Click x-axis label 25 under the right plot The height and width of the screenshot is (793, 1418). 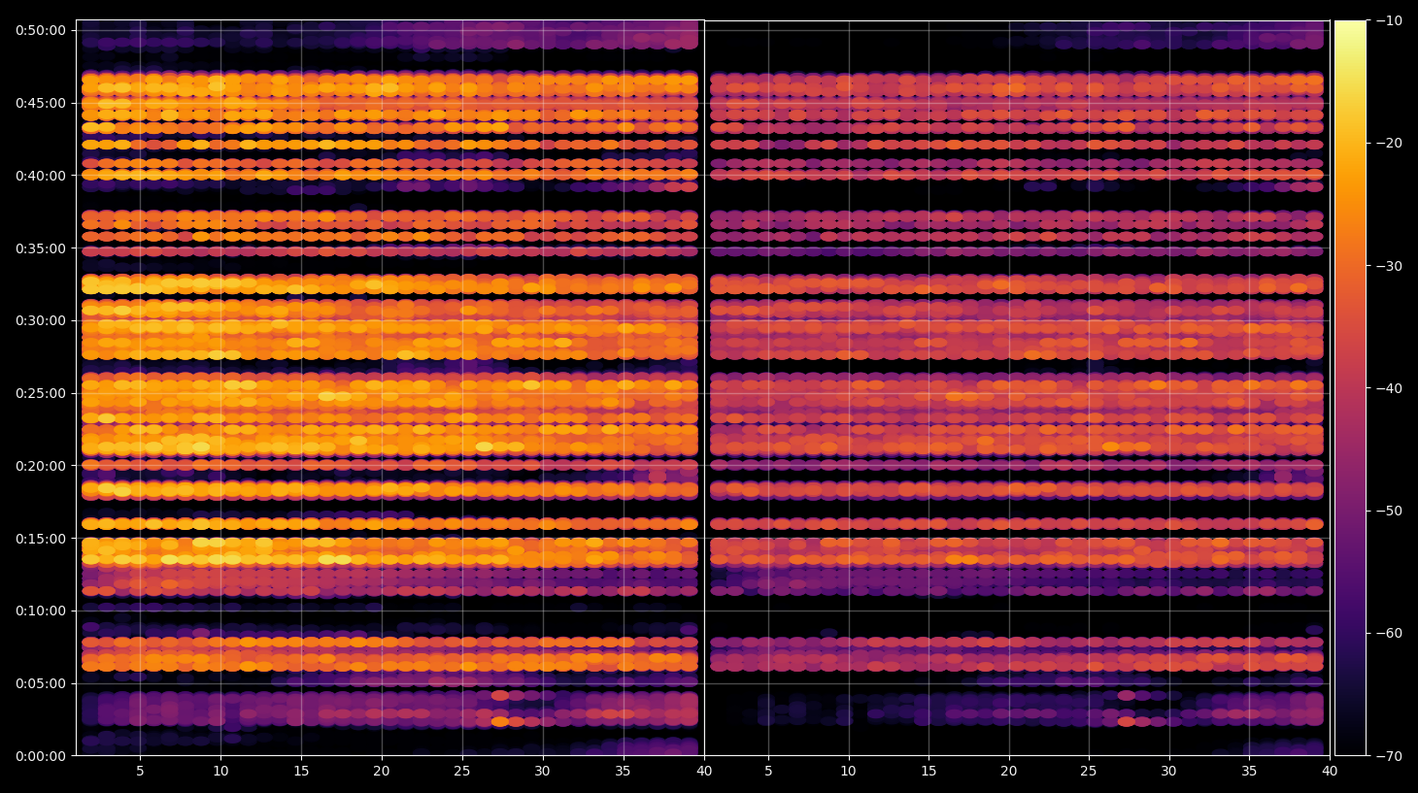(x=1089, y=772)
